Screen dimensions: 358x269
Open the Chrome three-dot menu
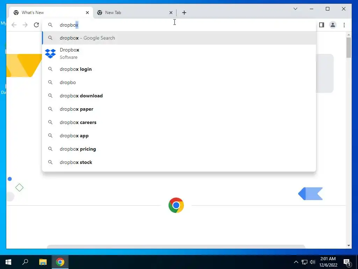pyautogui.click(x=344, y=25)
